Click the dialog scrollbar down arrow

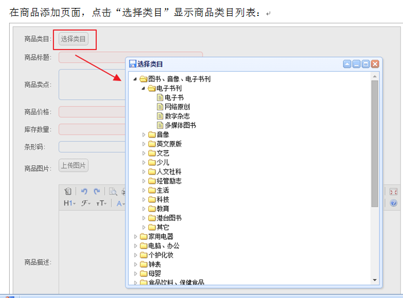(374, 280)
